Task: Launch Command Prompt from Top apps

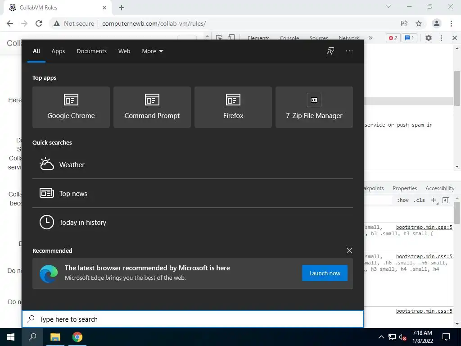Action: pos(152,107)
